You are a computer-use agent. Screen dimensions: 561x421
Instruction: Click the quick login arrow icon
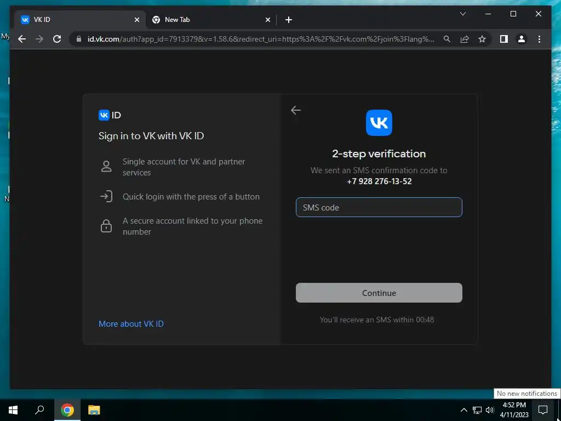(106, 197)
